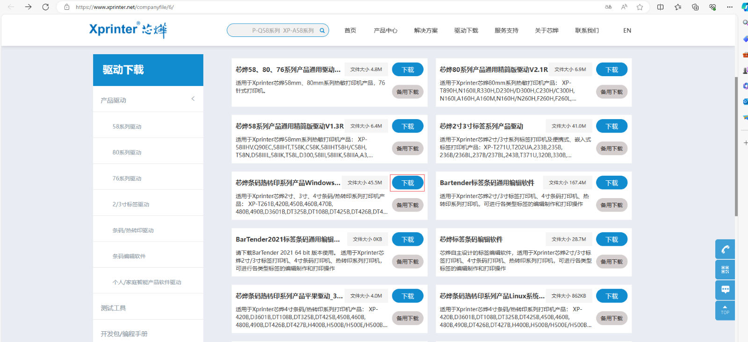This screenshot has height=342, width=748.
Task: Open Microsoft 365 in the sidebar
Action: [x=745, y=86]
